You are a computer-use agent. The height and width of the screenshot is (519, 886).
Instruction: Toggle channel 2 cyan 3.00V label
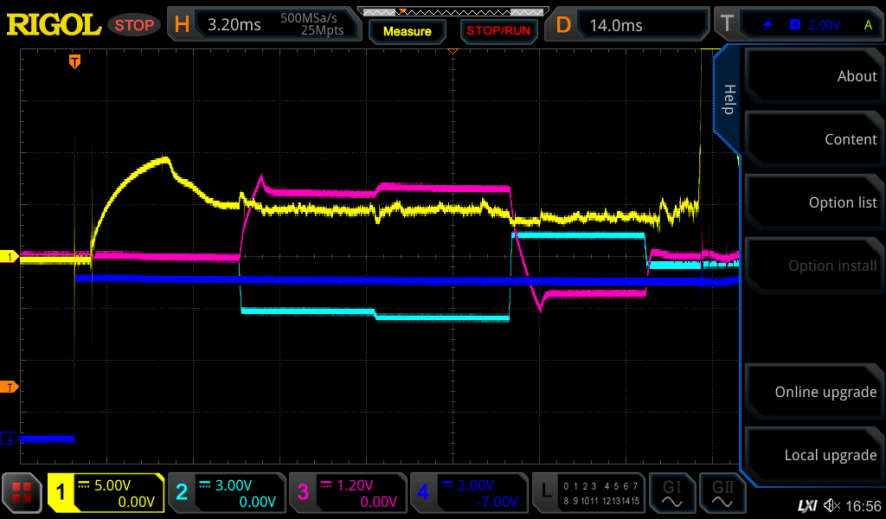[226, 493]
